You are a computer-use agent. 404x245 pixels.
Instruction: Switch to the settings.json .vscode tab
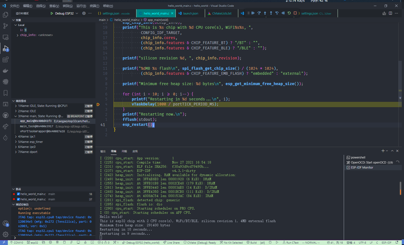[x=116, y=13]
